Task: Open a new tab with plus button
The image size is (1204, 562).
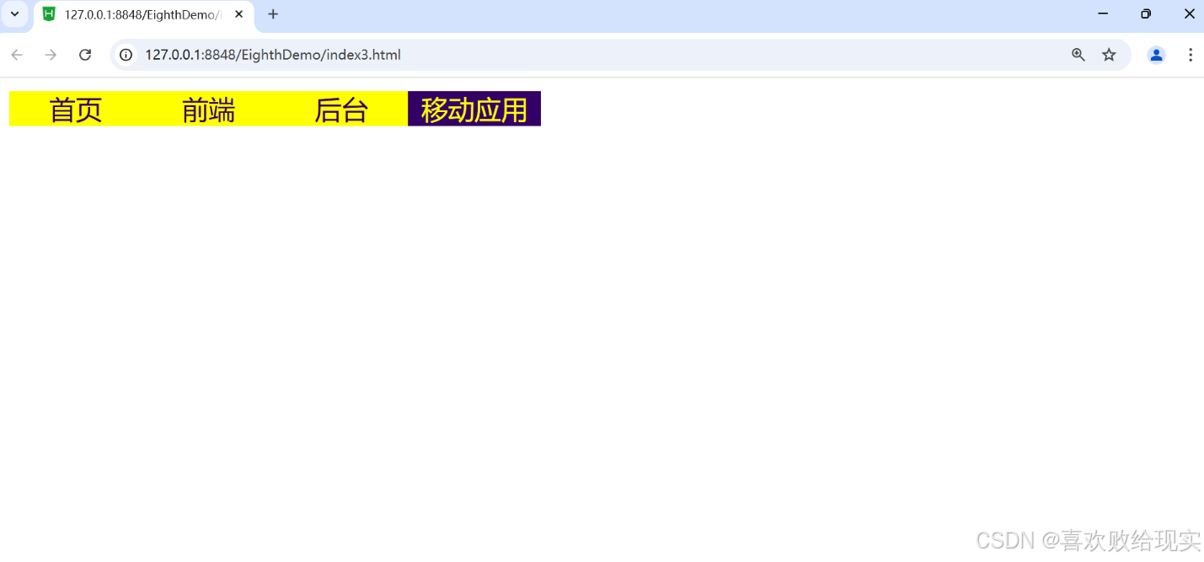Action: (x=273, y=14)
